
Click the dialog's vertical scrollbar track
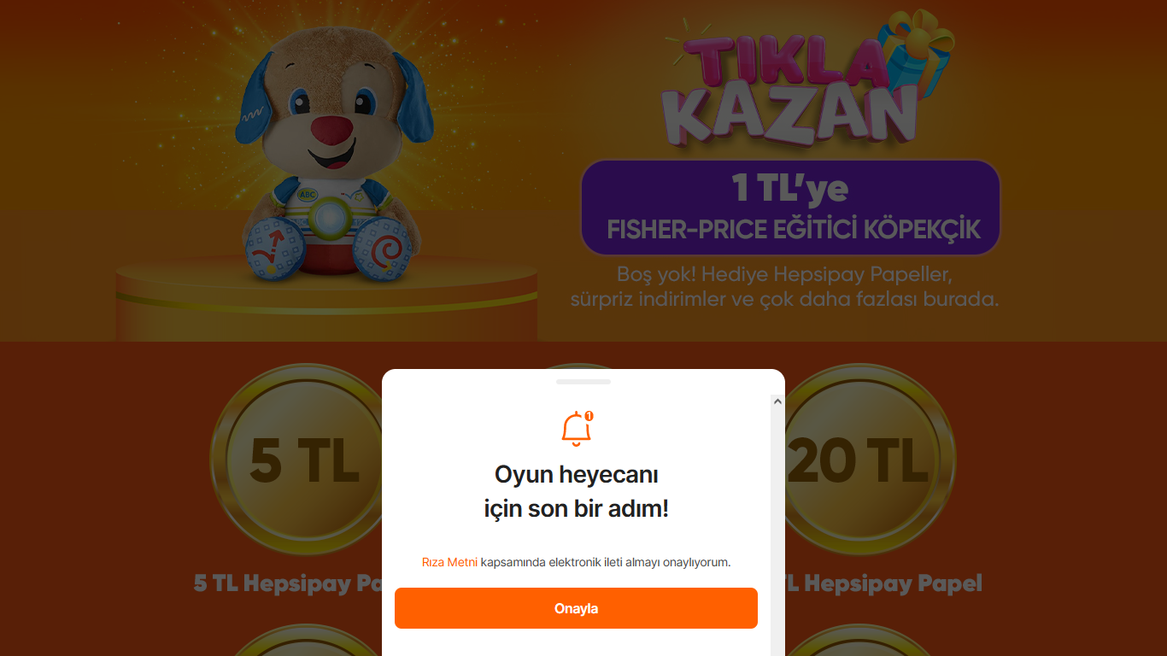777,530
